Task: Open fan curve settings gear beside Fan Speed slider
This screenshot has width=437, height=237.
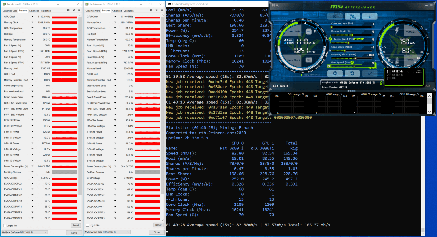Action: (329, 66)
